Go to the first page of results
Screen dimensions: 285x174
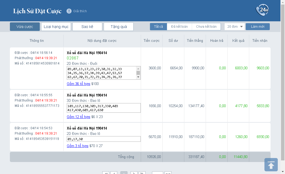(x=106, y=173)
